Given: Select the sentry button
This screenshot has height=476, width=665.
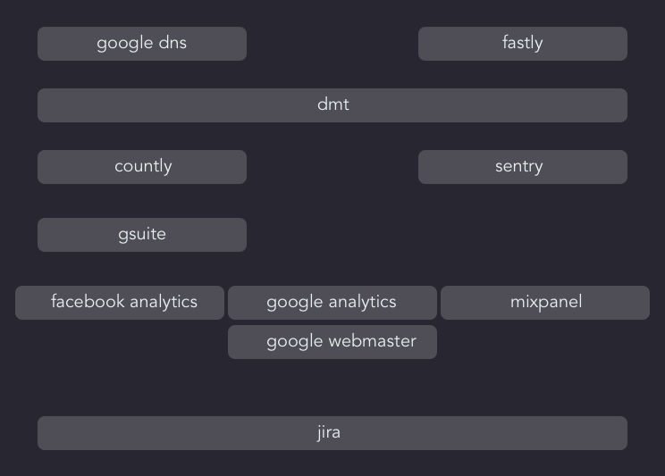Looking at the screenshot, I should [523, 167].
